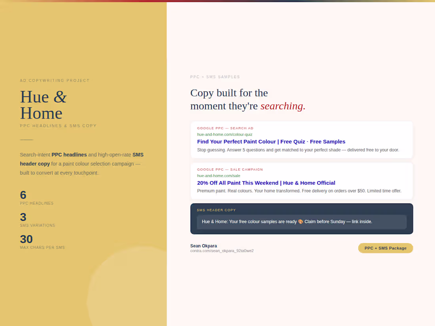This screenshot has height=326, width=435.
Task: Click the 'Search-intent PPC headlines' intro paragraph
Action: click(82, 164)
